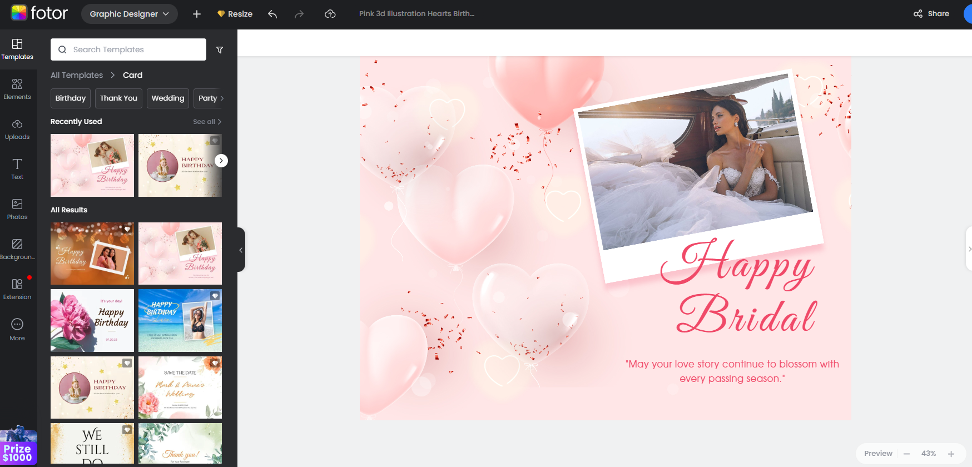The image size is (972, 467).
Task: Click the 43% zoom level
Action: pyautogui.click(x=928, y=454)
